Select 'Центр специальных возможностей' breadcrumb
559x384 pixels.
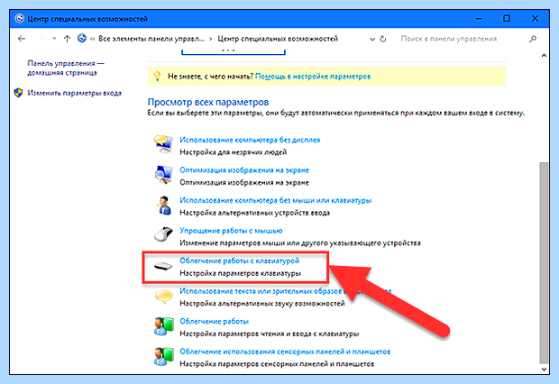[278, 39]
